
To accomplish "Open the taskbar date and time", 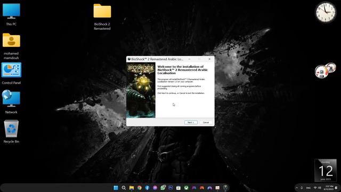I will (329, 188).
